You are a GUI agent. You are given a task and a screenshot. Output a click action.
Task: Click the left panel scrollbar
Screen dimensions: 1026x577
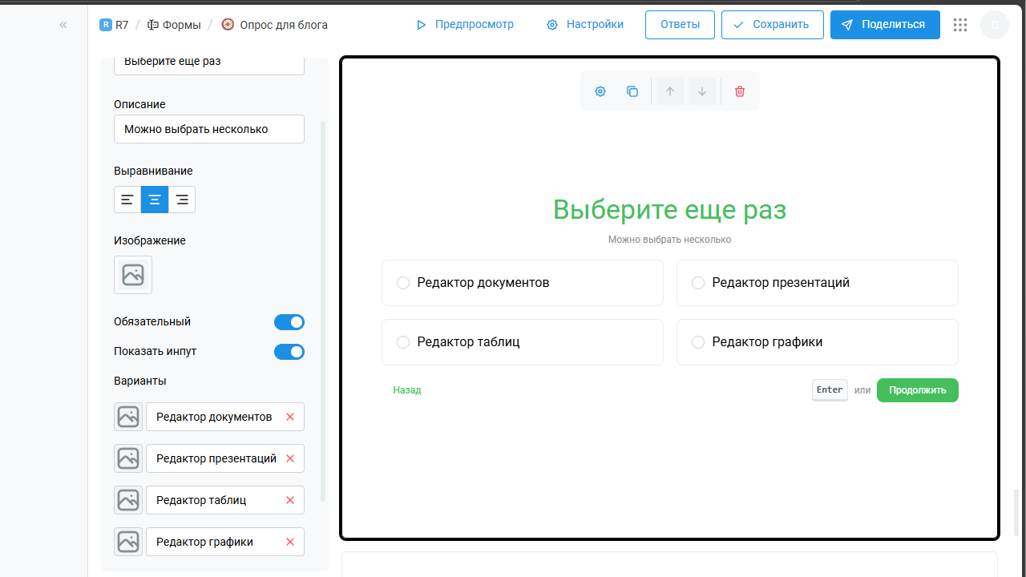pyautogui.click(x=323, y=311)
